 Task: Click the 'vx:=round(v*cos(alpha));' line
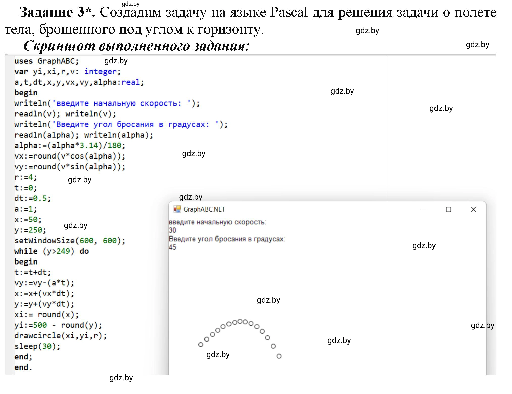coord(70,156)
